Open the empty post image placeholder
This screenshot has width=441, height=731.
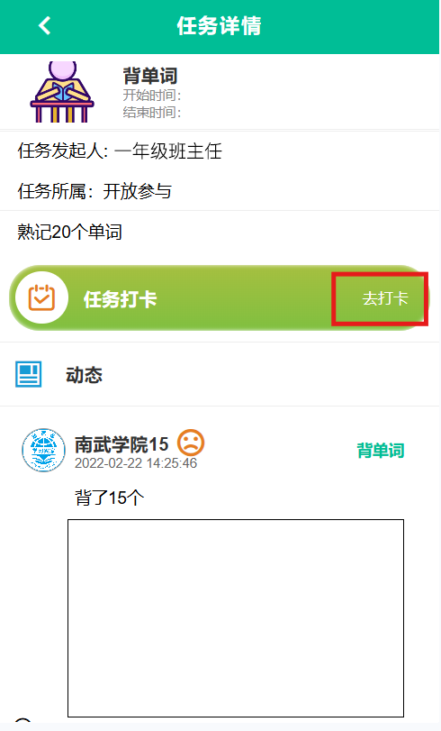[236, 617]
